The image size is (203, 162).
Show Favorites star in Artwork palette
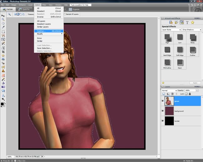point(193,22)
